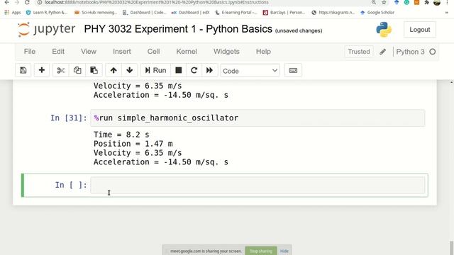Bookmark this page with the star icon
Image resolution: width=454 pixels, height=255 pixels.
[384, 2]
